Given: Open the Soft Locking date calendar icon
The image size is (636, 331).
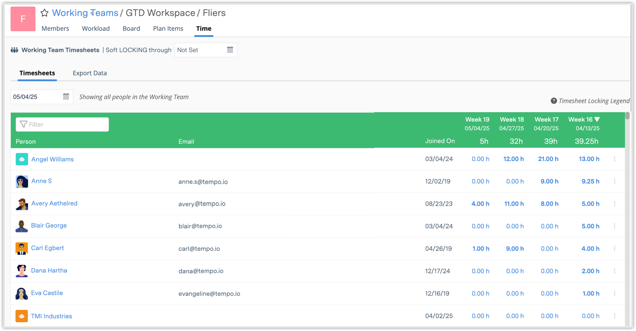Looking at the screenshot, I should coord(230,50).
